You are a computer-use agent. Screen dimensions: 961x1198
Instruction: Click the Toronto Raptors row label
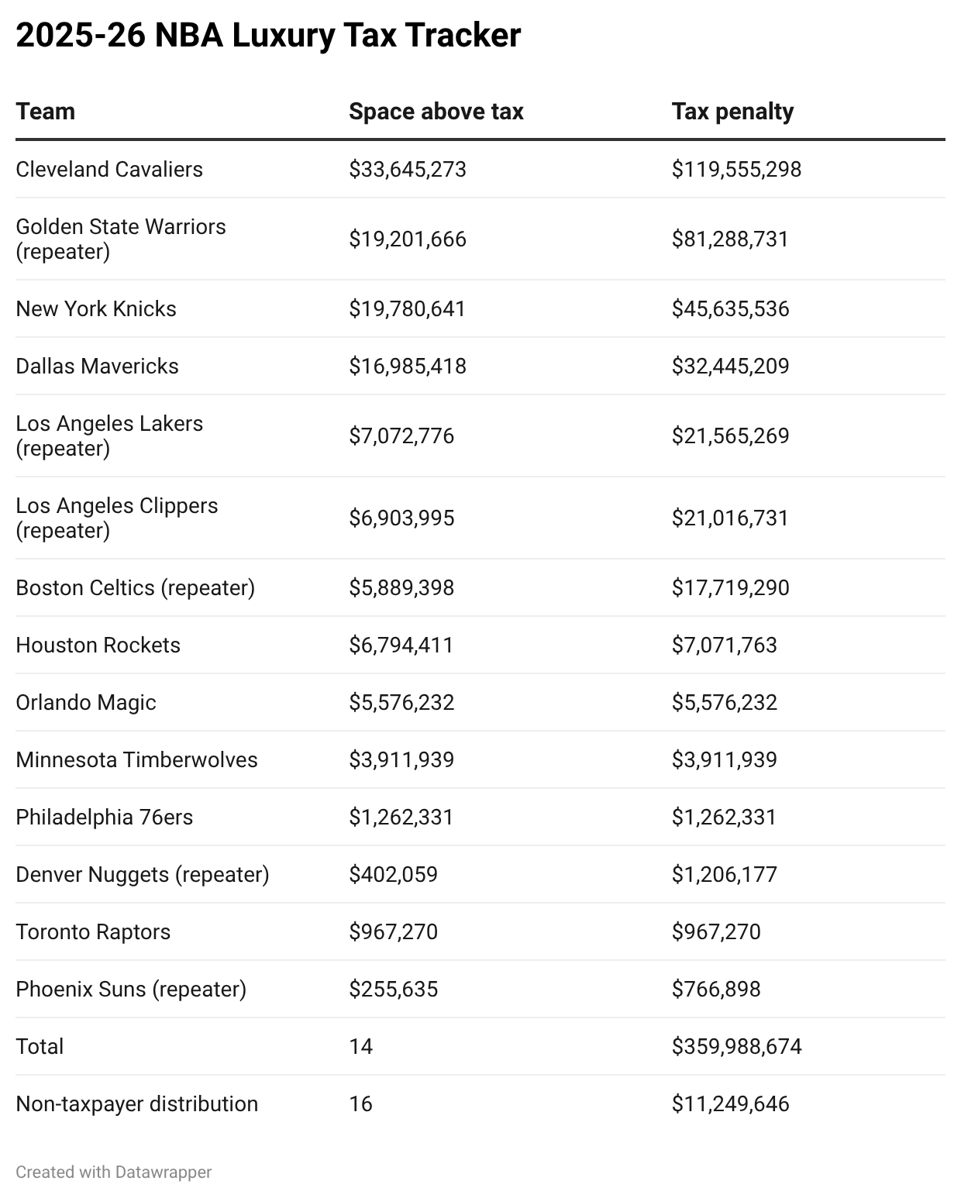coord(93,931)
